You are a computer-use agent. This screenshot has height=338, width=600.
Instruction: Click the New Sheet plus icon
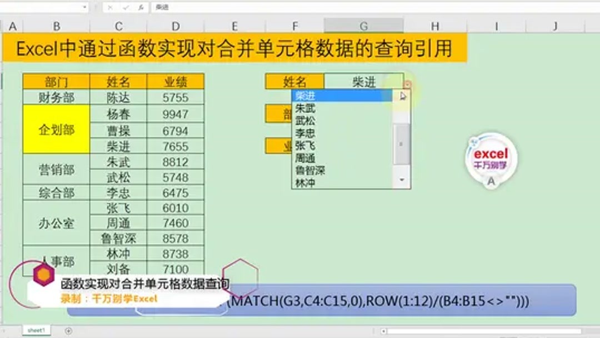[68, 329]
